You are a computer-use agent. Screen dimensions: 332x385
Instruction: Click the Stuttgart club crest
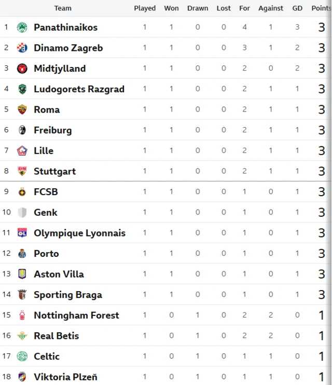22,171
